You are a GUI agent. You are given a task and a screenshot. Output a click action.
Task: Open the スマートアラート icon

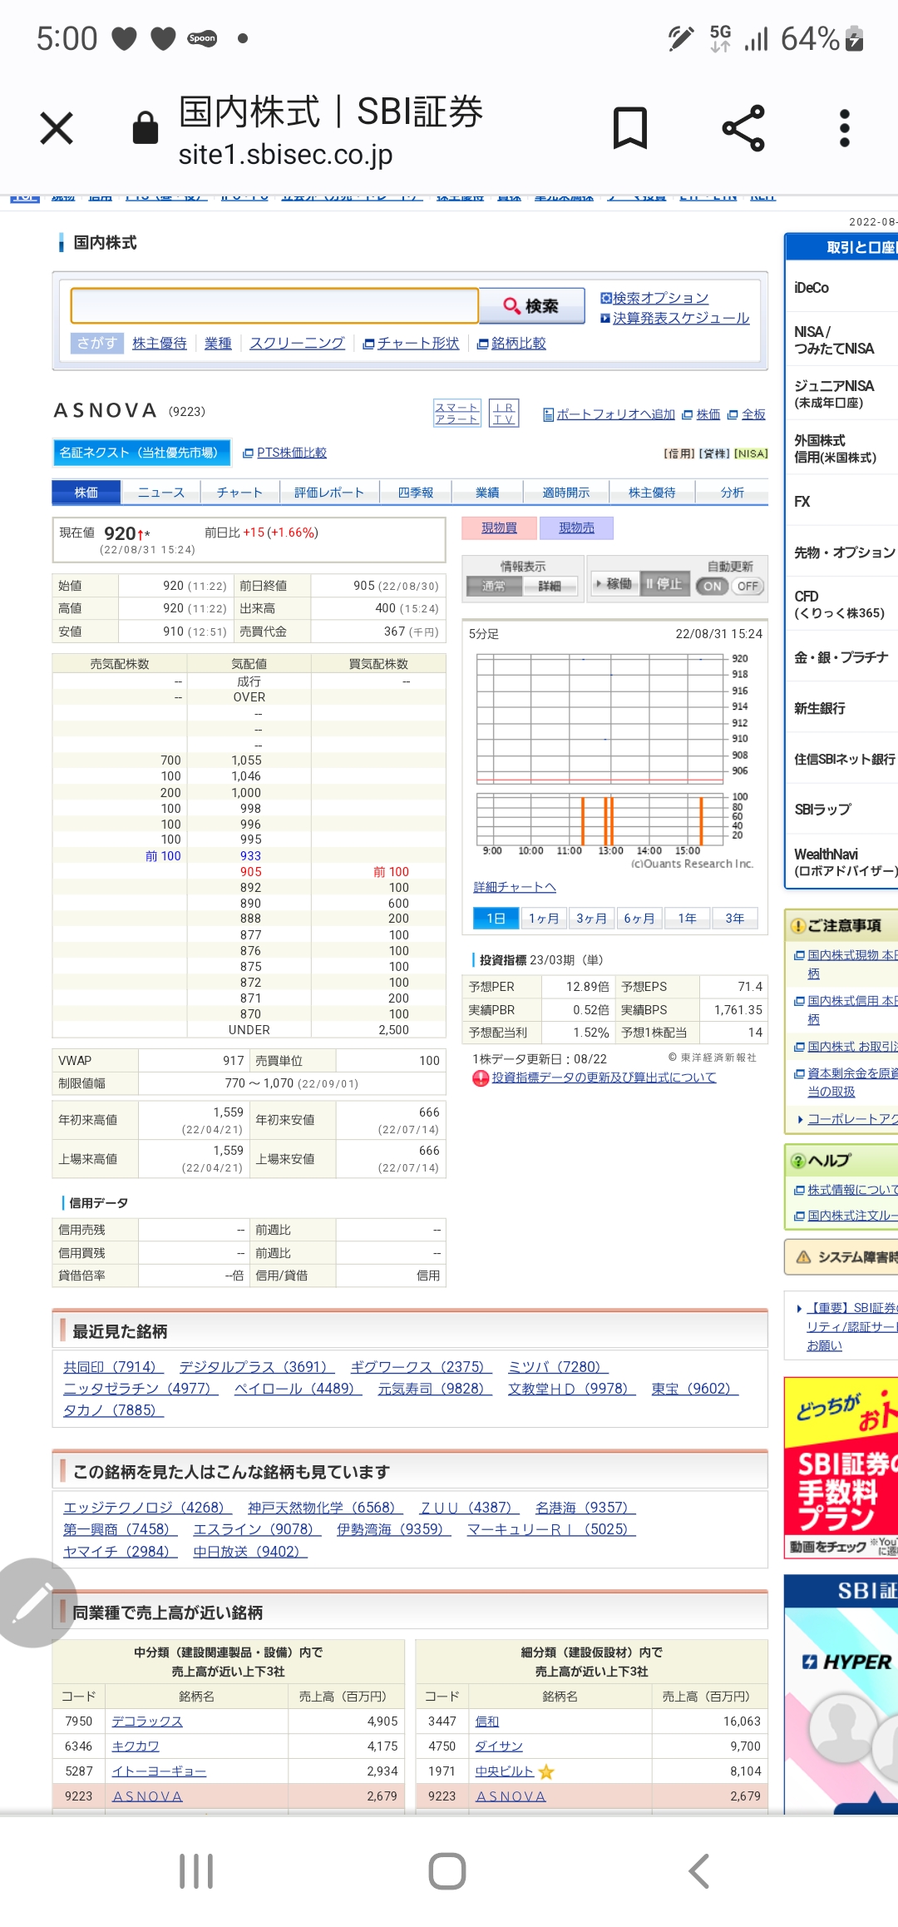point(456,413)
